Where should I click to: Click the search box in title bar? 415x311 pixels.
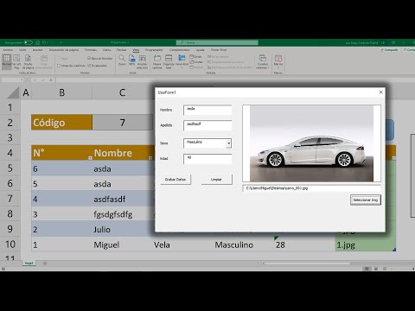click(217, 42)
